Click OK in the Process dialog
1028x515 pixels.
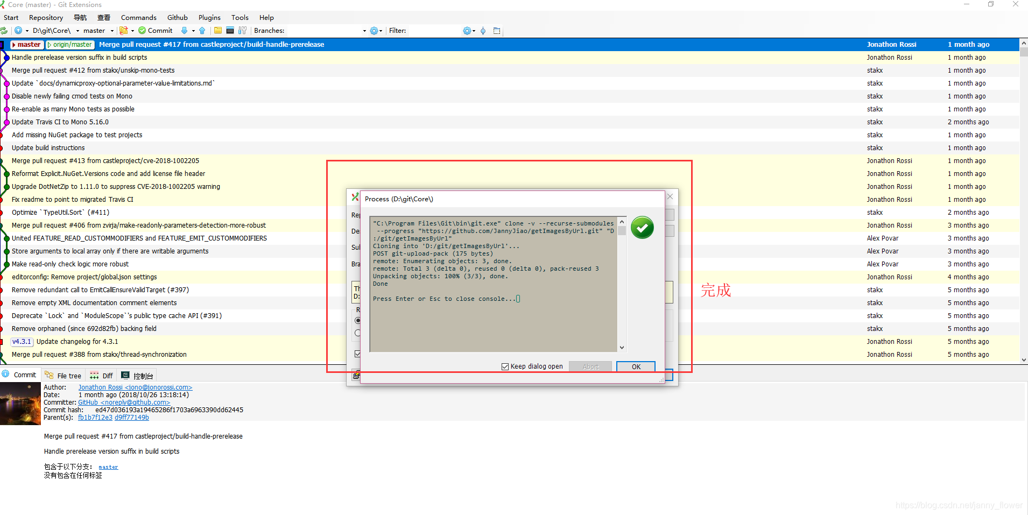[x=636, y=366]
